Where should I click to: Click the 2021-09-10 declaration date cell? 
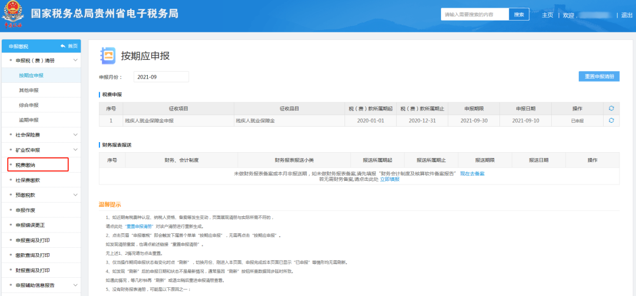pos(525,120)
